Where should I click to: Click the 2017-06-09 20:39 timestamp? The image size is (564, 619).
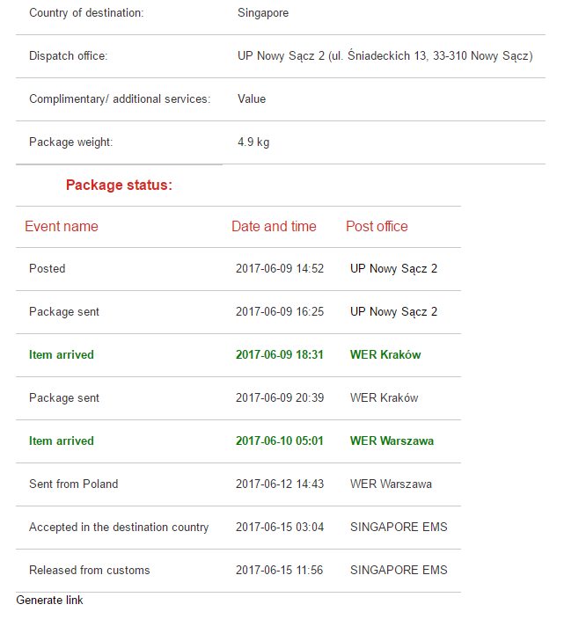click(x=280, y=398)
